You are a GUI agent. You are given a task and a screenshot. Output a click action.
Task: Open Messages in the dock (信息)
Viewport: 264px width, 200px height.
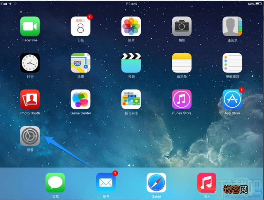click(x=55, y=183)
